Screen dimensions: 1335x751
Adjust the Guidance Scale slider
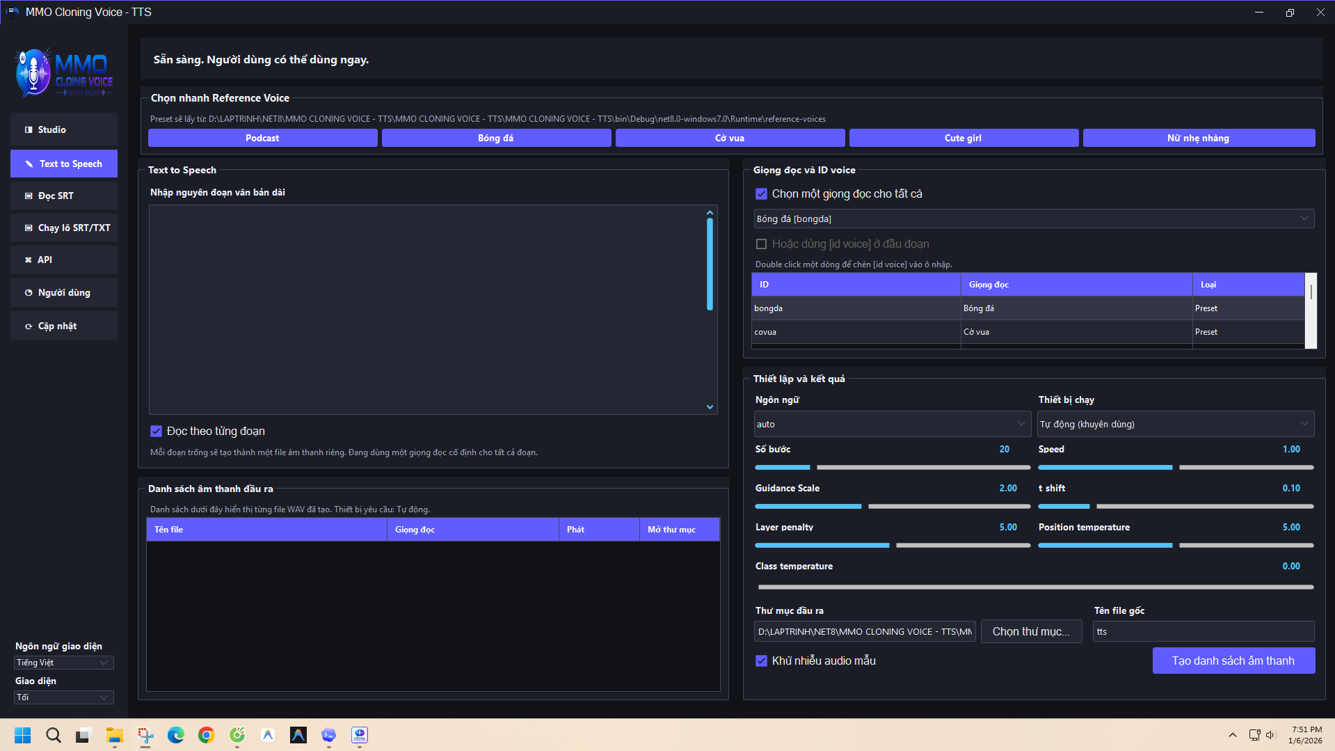tap(893, 506)
